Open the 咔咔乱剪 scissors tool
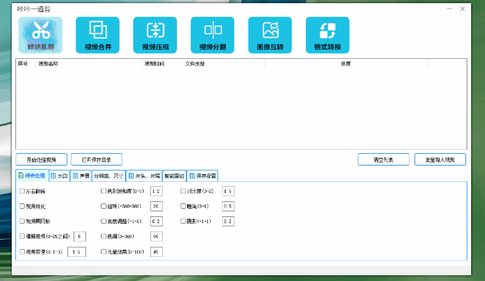Viewport: 485px width, 281px height. point(40,35)
